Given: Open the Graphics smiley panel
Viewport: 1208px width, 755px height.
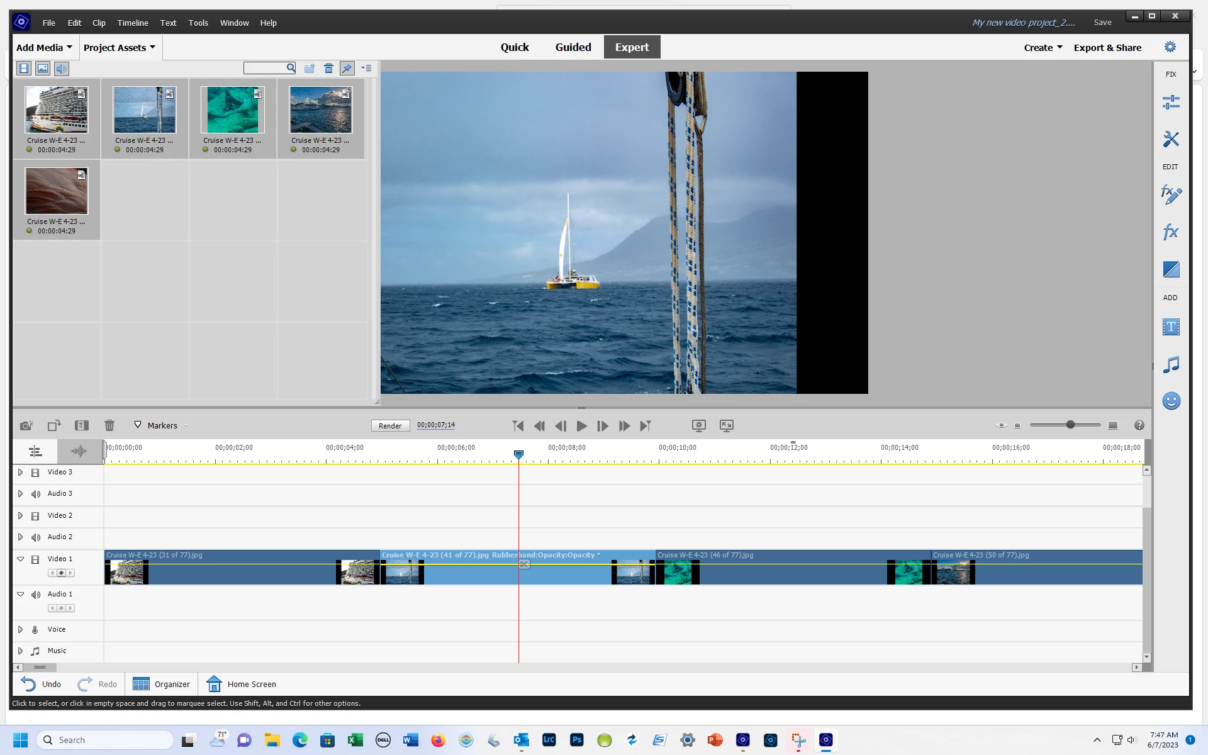Looking at the screenshot, I should (x=1170, y=401).
